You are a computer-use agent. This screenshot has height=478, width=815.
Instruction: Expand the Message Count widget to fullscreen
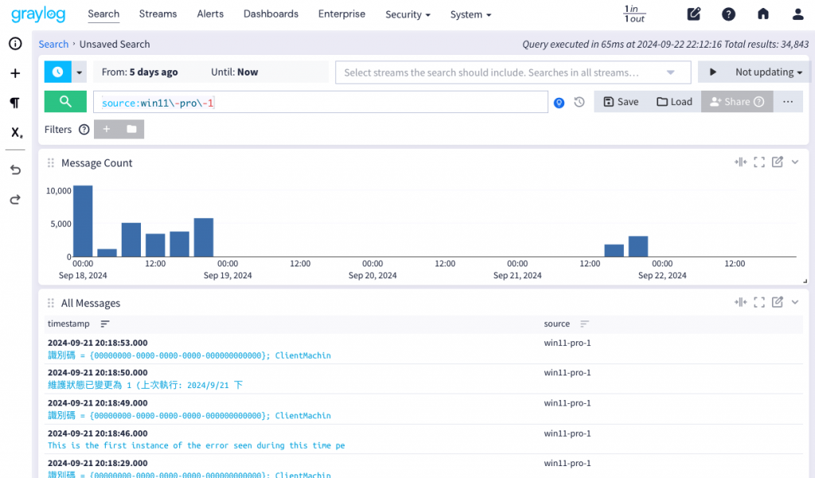[x=758, y=162]
